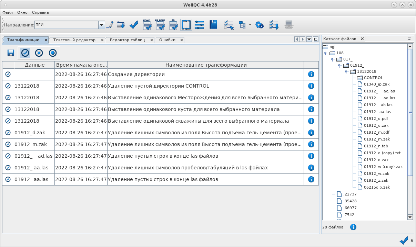This screenshot has width=416, height=247.
Task: Switch to the Текстовый редактор tab
Action: click(x=74, y=40)
